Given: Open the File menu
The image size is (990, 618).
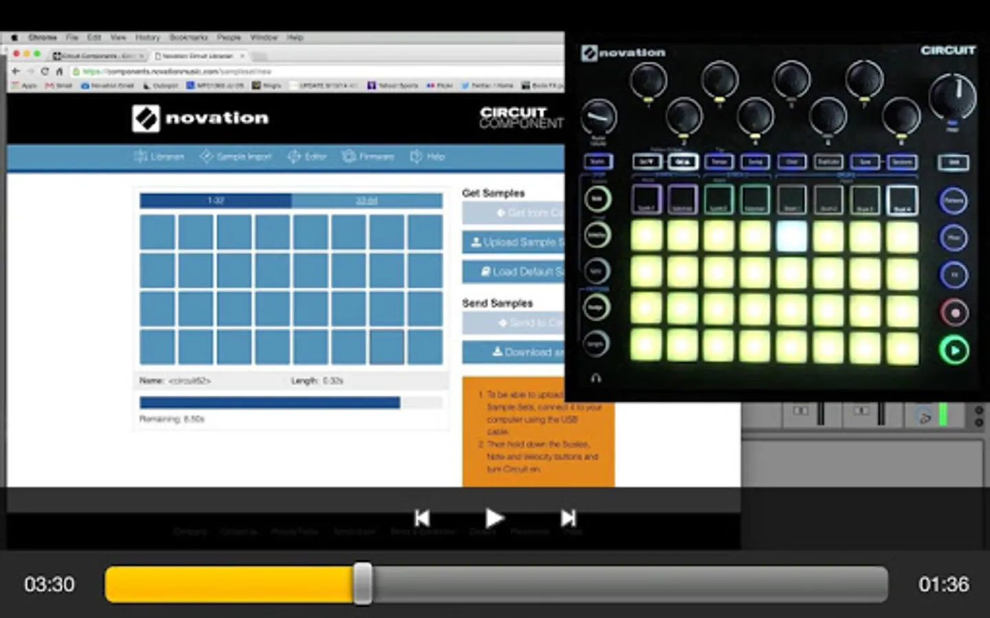Looking at the screenshot, I should click(x=72, y=38).
